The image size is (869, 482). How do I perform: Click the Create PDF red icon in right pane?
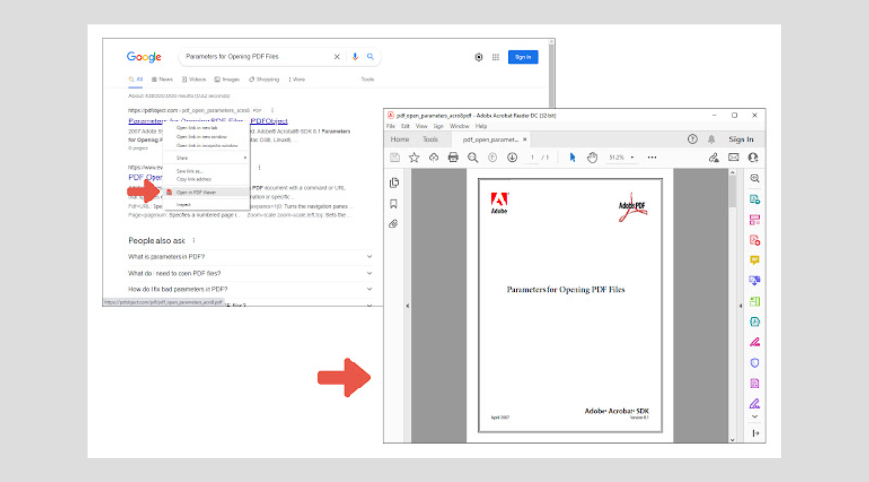(x=755, y=240)
